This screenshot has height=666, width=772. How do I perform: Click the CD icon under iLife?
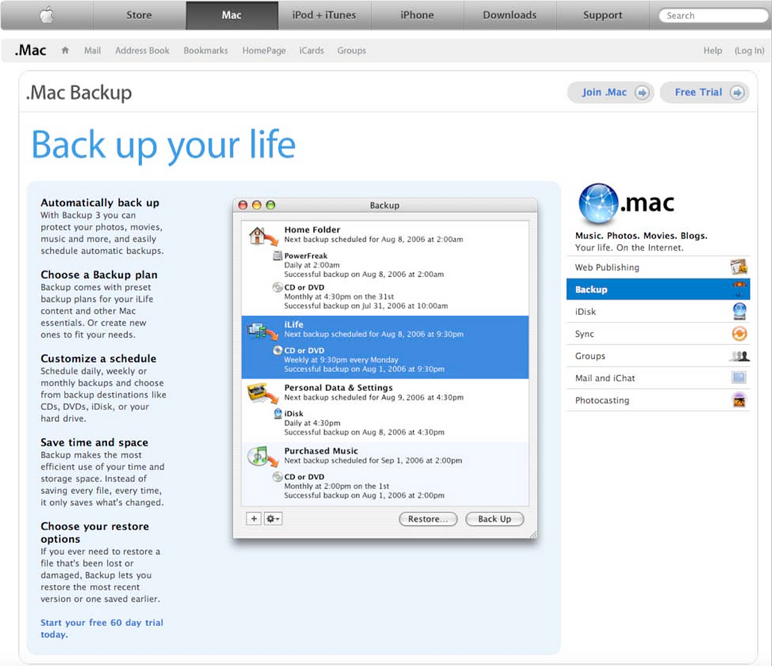(278, 350)
